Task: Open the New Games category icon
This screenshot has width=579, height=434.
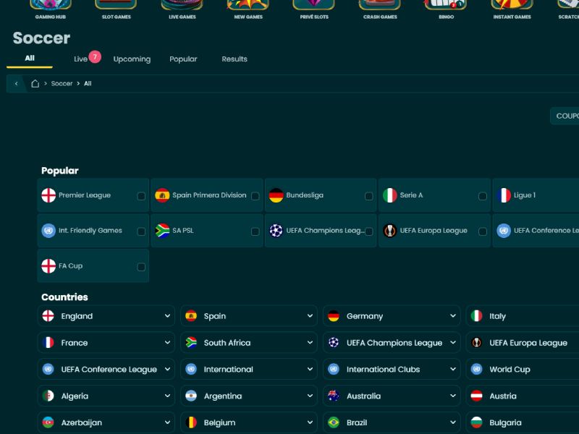Action: 248,5
